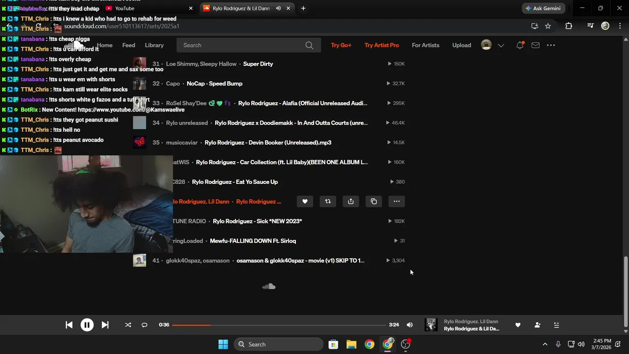Open Chrome media controls icon
The height and width of the screenshot is (354, 629).
pos(590,26)
